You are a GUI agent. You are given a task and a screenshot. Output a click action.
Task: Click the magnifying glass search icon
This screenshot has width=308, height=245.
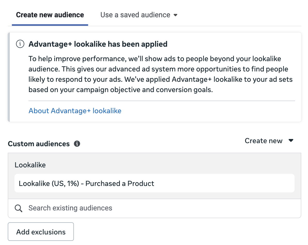[18, 208]
